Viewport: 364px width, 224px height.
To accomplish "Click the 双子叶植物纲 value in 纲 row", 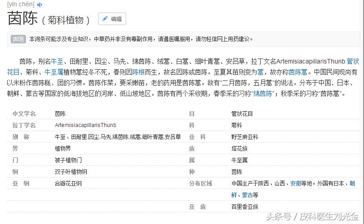I will click(71, 172).
